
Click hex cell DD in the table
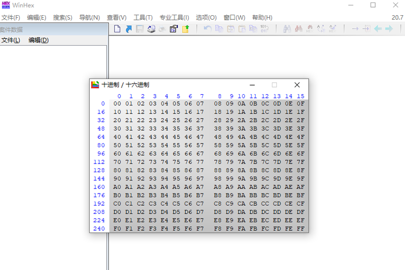(x=277, y=212)
